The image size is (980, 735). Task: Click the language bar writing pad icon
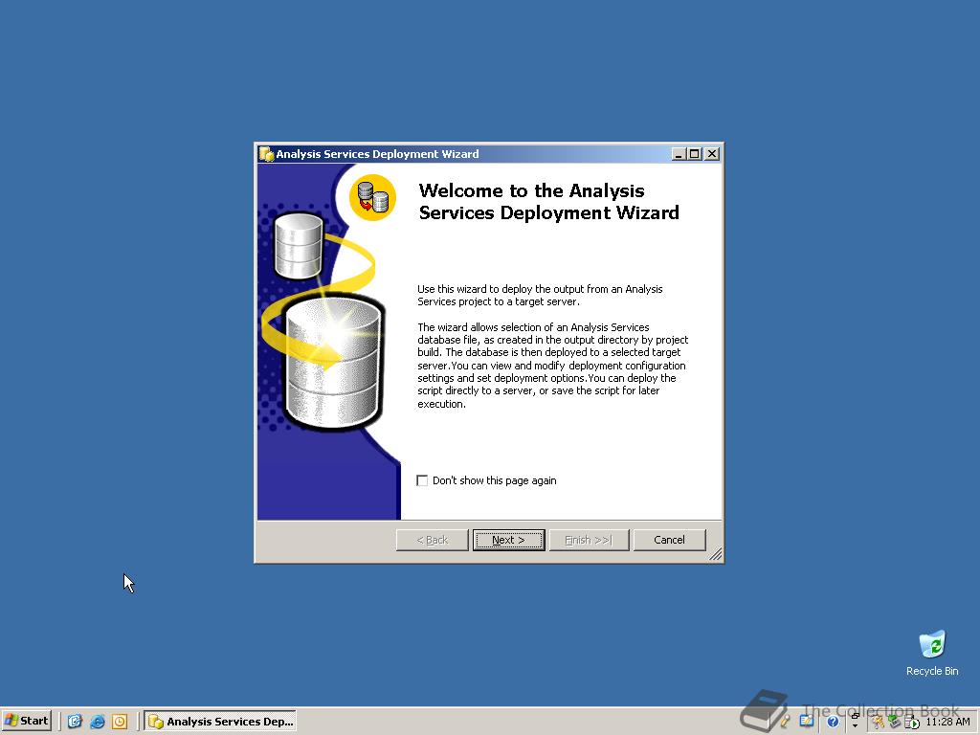[806, 721]
